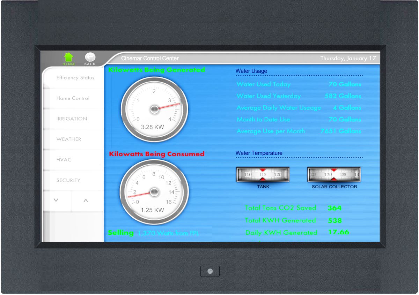
Task: Move up the sidebar menu using the up chevron
Action: coord(86,201)
